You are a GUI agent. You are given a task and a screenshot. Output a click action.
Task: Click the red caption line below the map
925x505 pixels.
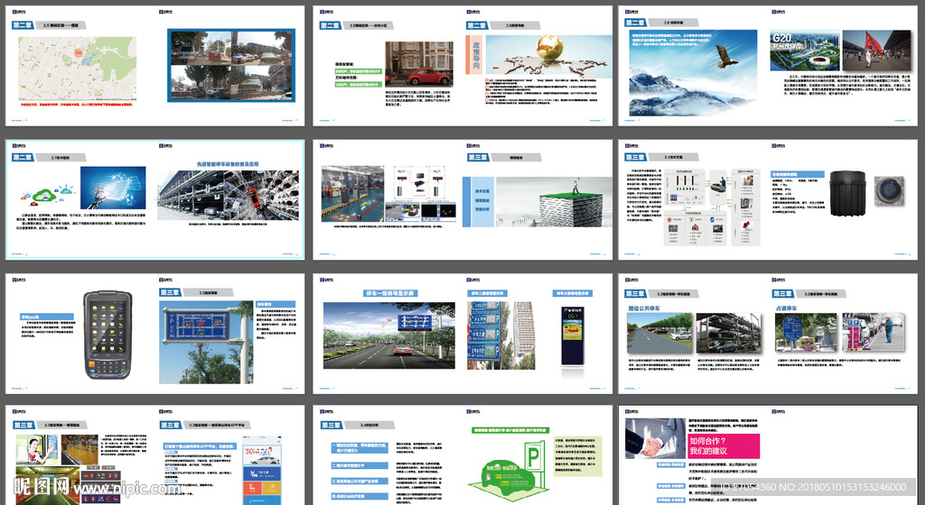click(x=77, y=105)
